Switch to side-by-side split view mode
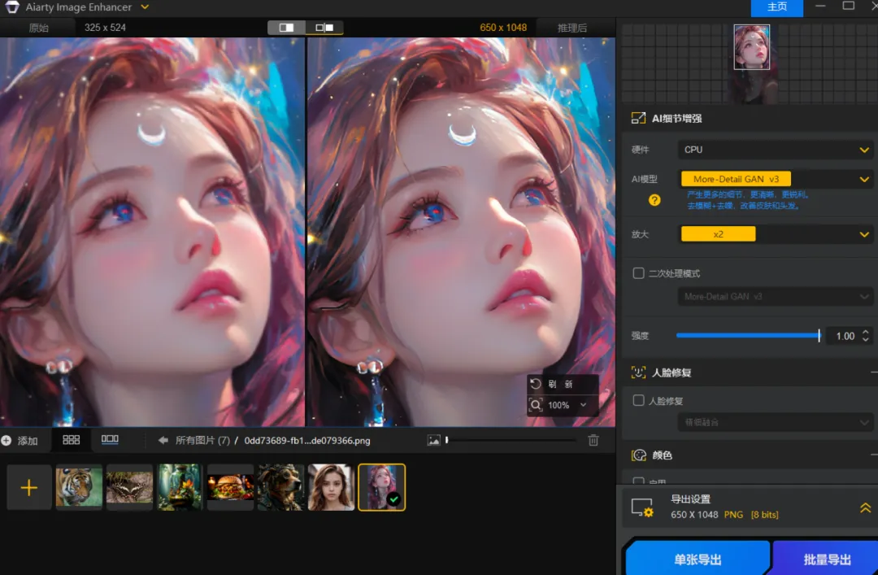878x575 pixels. coord(286,28)
